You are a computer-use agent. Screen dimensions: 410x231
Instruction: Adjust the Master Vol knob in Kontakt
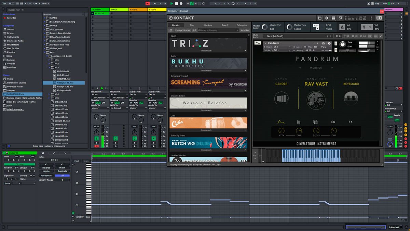point(264,27)
